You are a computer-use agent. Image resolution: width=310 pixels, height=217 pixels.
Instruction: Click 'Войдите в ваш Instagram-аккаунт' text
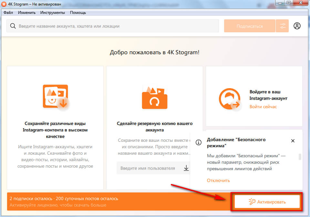(x=268, y=95)
